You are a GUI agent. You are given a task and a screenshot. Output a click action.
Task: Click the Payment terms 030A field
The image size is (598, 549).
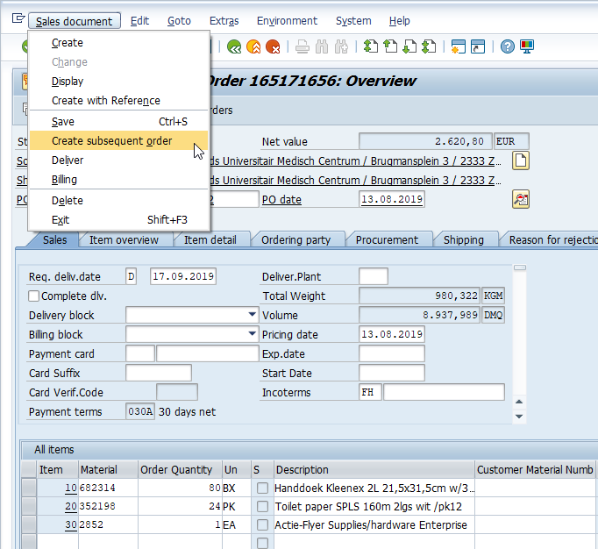point(140,411)
